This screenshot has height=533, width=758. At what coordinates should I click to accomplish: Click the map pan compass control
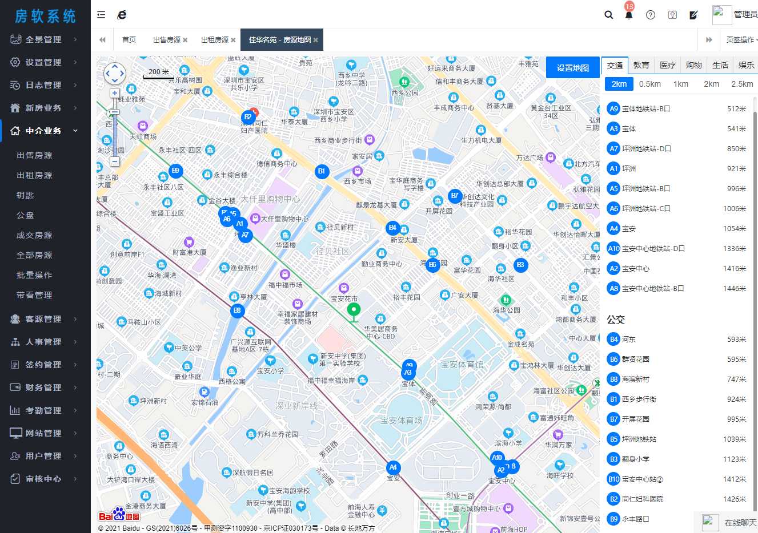point(115,74)
